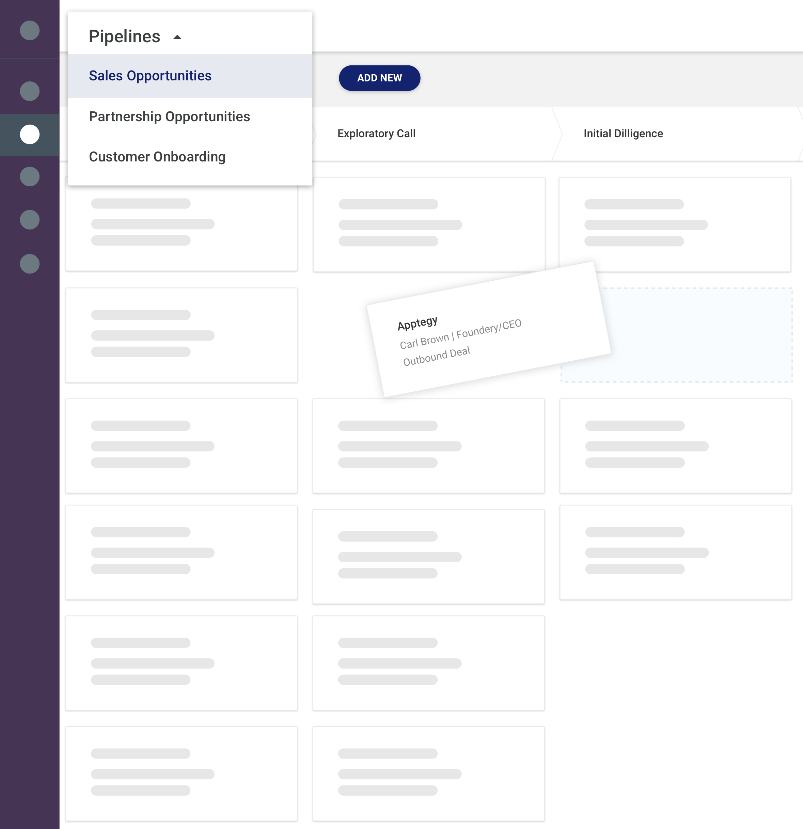Collapse the Pipelines dropdown arrow
This screenshot has height=829, width=803.
tap(177, 37)
